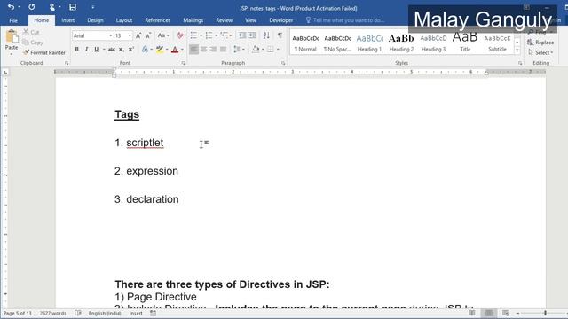Open Text Effects and Typography
Screen dimensions: 568x319
click(x=145, y=50)
